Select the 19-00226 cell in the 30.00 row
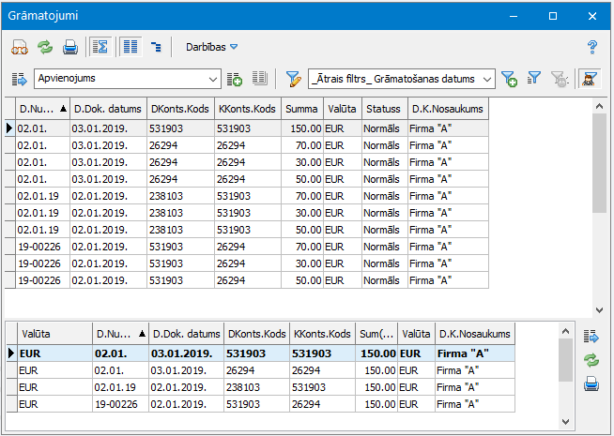Viewport: 614px width, 436px height. click(42, 263)
